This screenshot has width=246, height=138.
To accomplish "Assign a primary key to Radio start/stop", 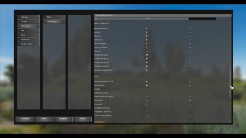I will 147,93.
